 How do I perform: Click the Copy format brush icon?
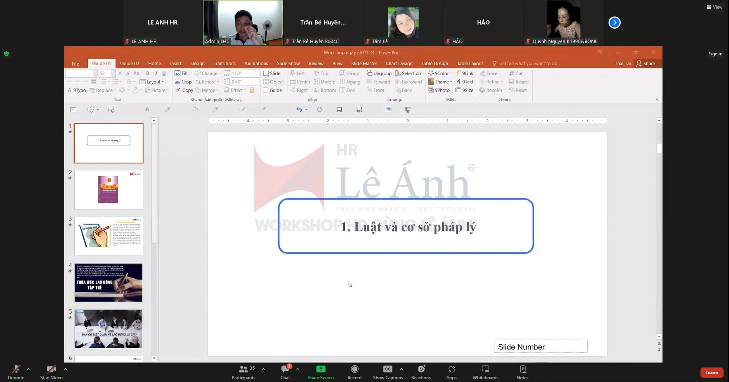(x=178, y=90)
